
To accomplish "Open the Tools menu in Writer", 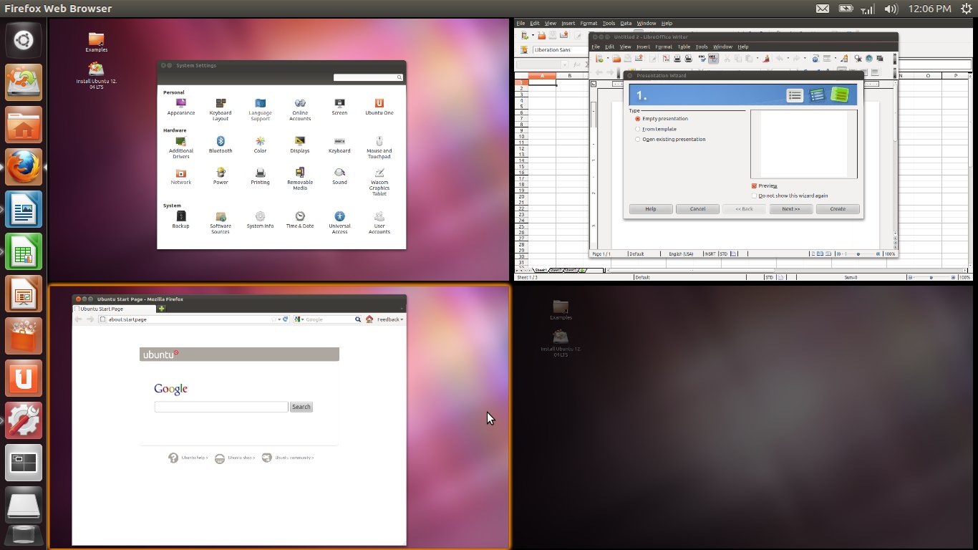I will 702,47.
